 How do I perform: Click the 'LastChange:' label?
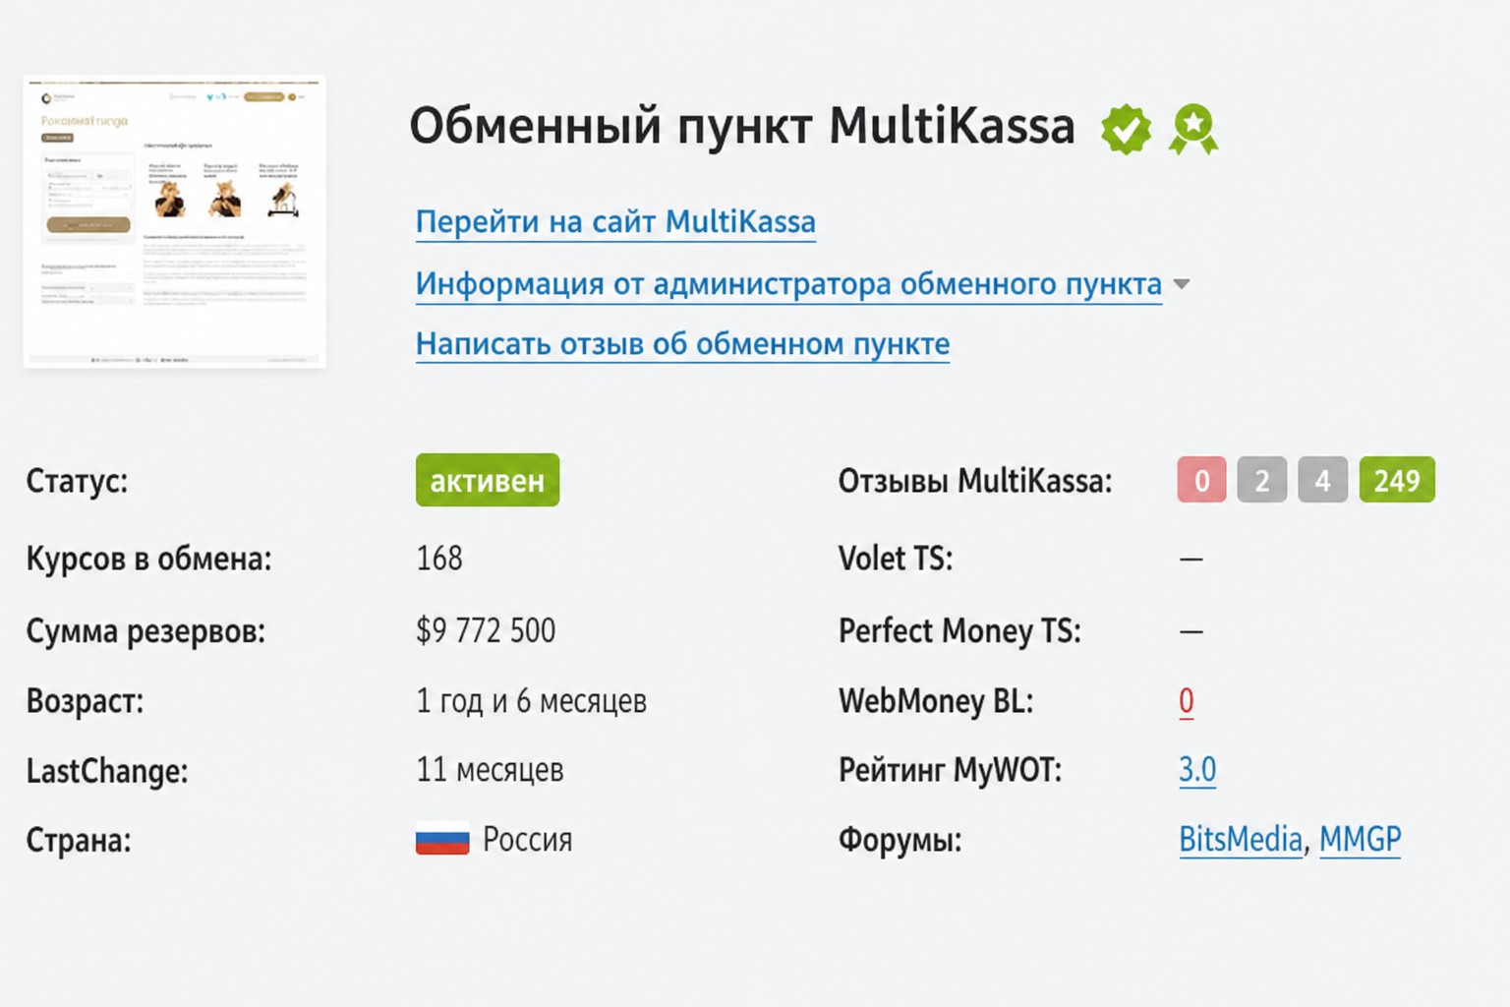(107, 771)
